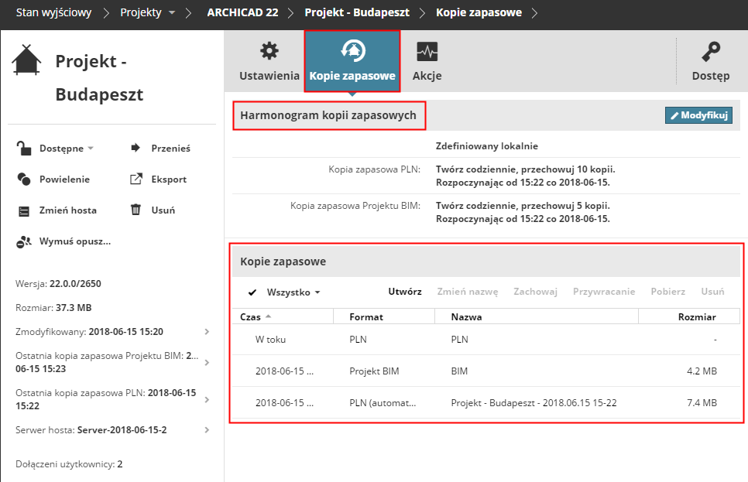This screenshot has height=482, width=748.
Task: Choose the Powielenie action label
Action: 64,179
